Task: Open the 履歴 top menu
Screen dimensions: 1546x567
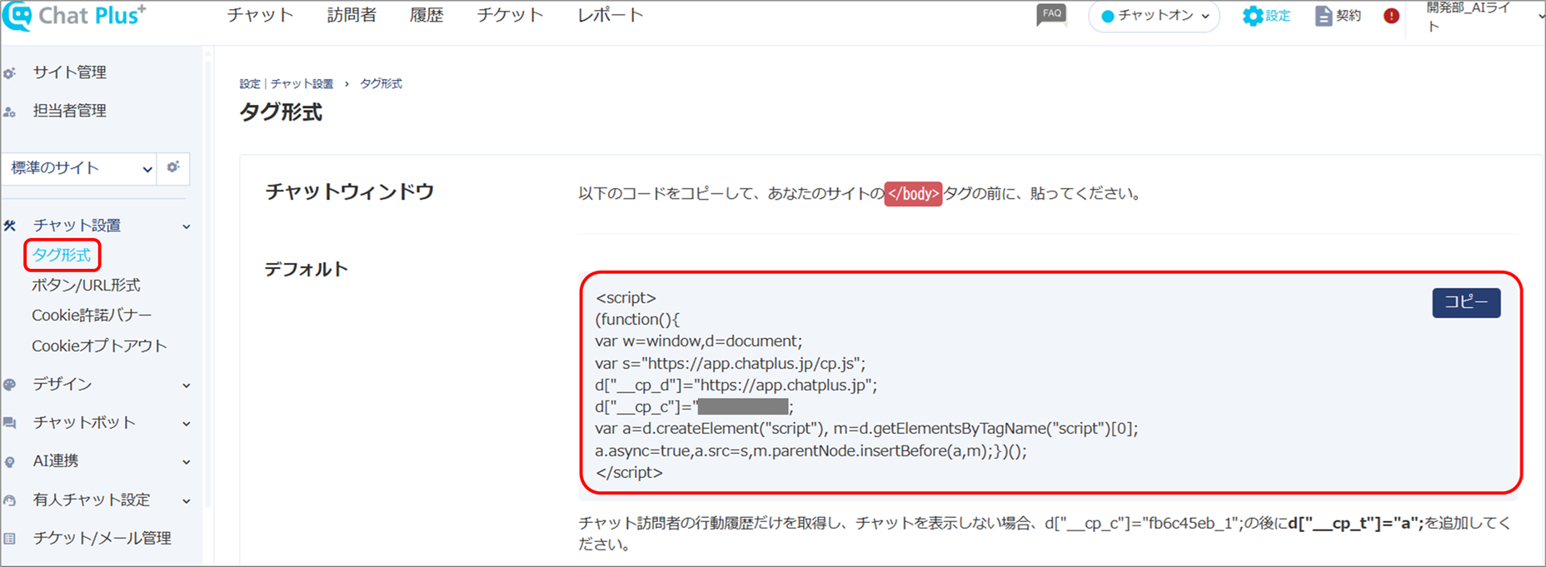Action: (426, 15)
